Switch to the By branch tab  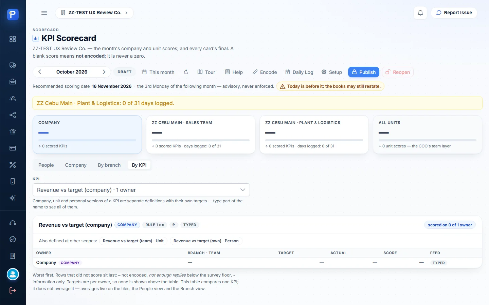pos(109,165)
